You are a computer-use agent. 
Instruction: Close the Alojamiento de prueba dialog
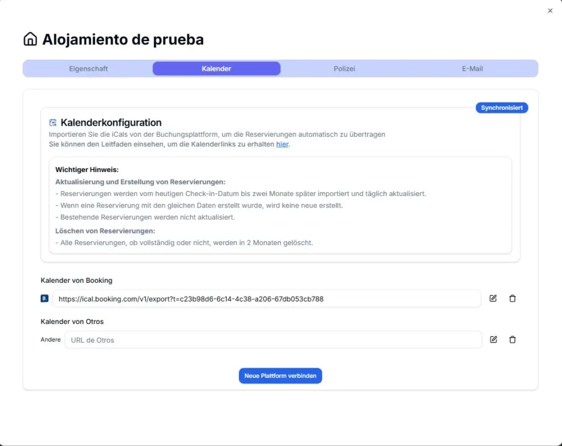coord(550,10)
